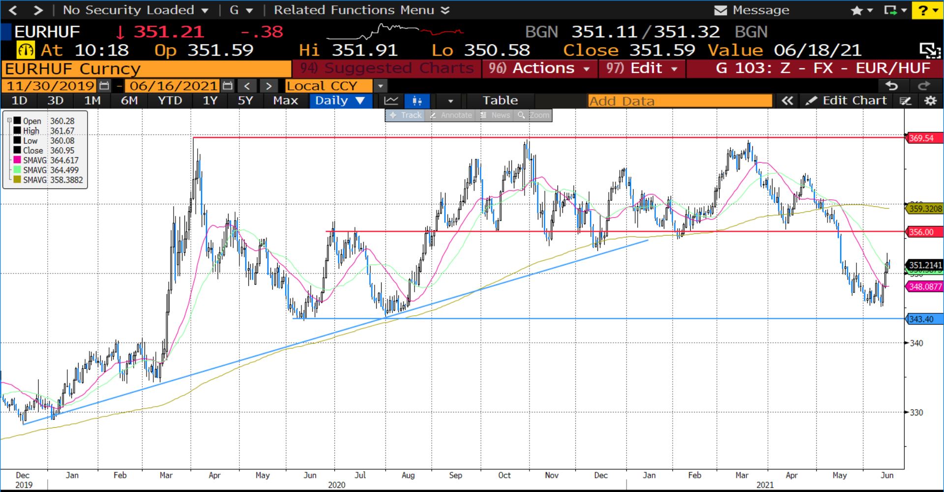
Task: Open the 96) Actions dropdown
Action: tap(539, 68)
